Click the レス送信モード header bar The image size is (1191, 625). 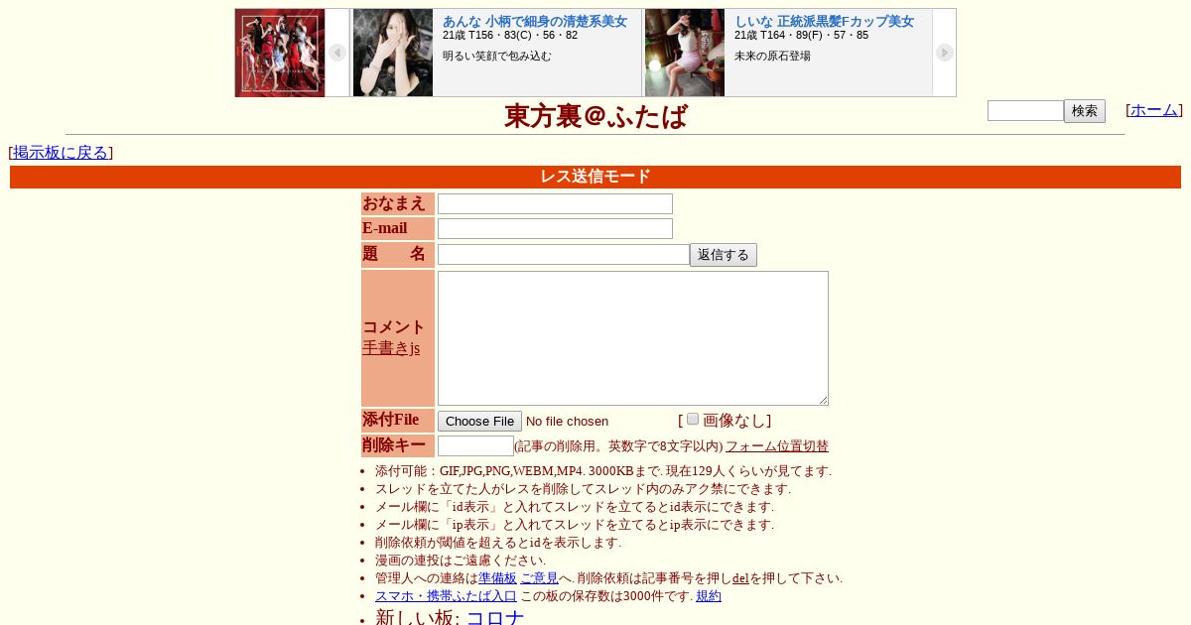click(x=595, y=177)
